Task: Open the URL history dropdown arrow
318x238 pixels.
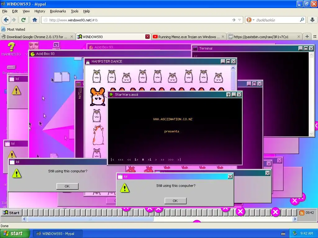Action: click(x=239, y=20)
